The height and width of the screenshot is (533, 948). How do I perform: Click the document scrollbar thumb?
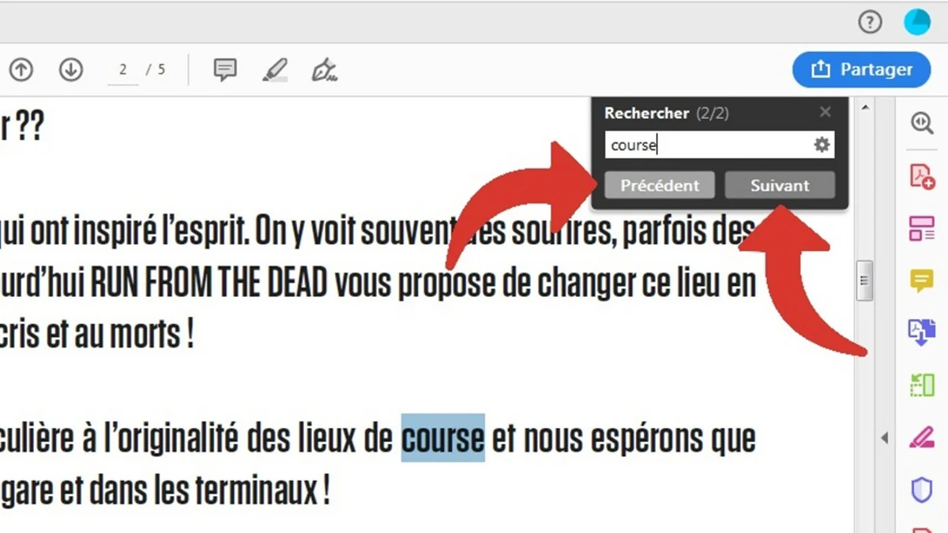tap(865, 282)
